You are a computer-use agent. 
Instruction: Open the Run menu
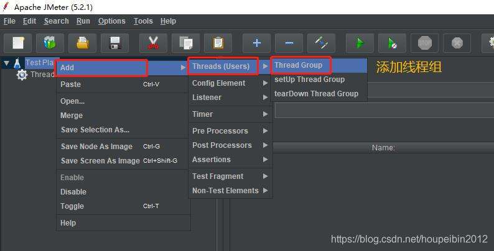(83, 21)
